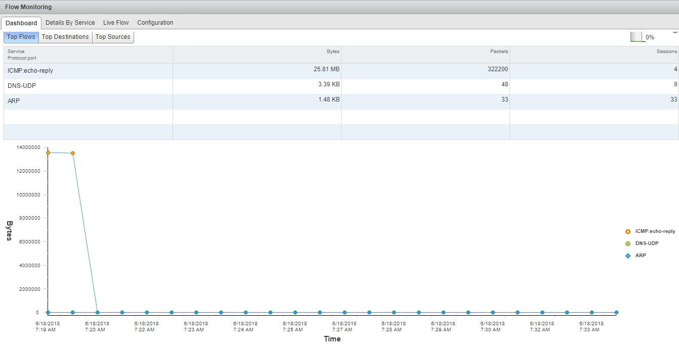Switch to the Top Sources view
Image resolution: width=679 pixels, height=347 pixels.
click(x=113, y=37)
